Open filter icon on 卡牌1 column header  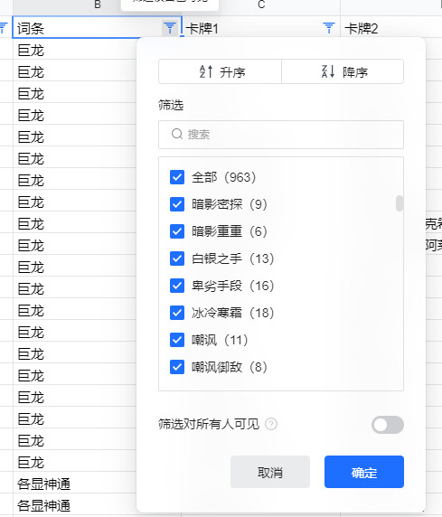coord(328,28)
